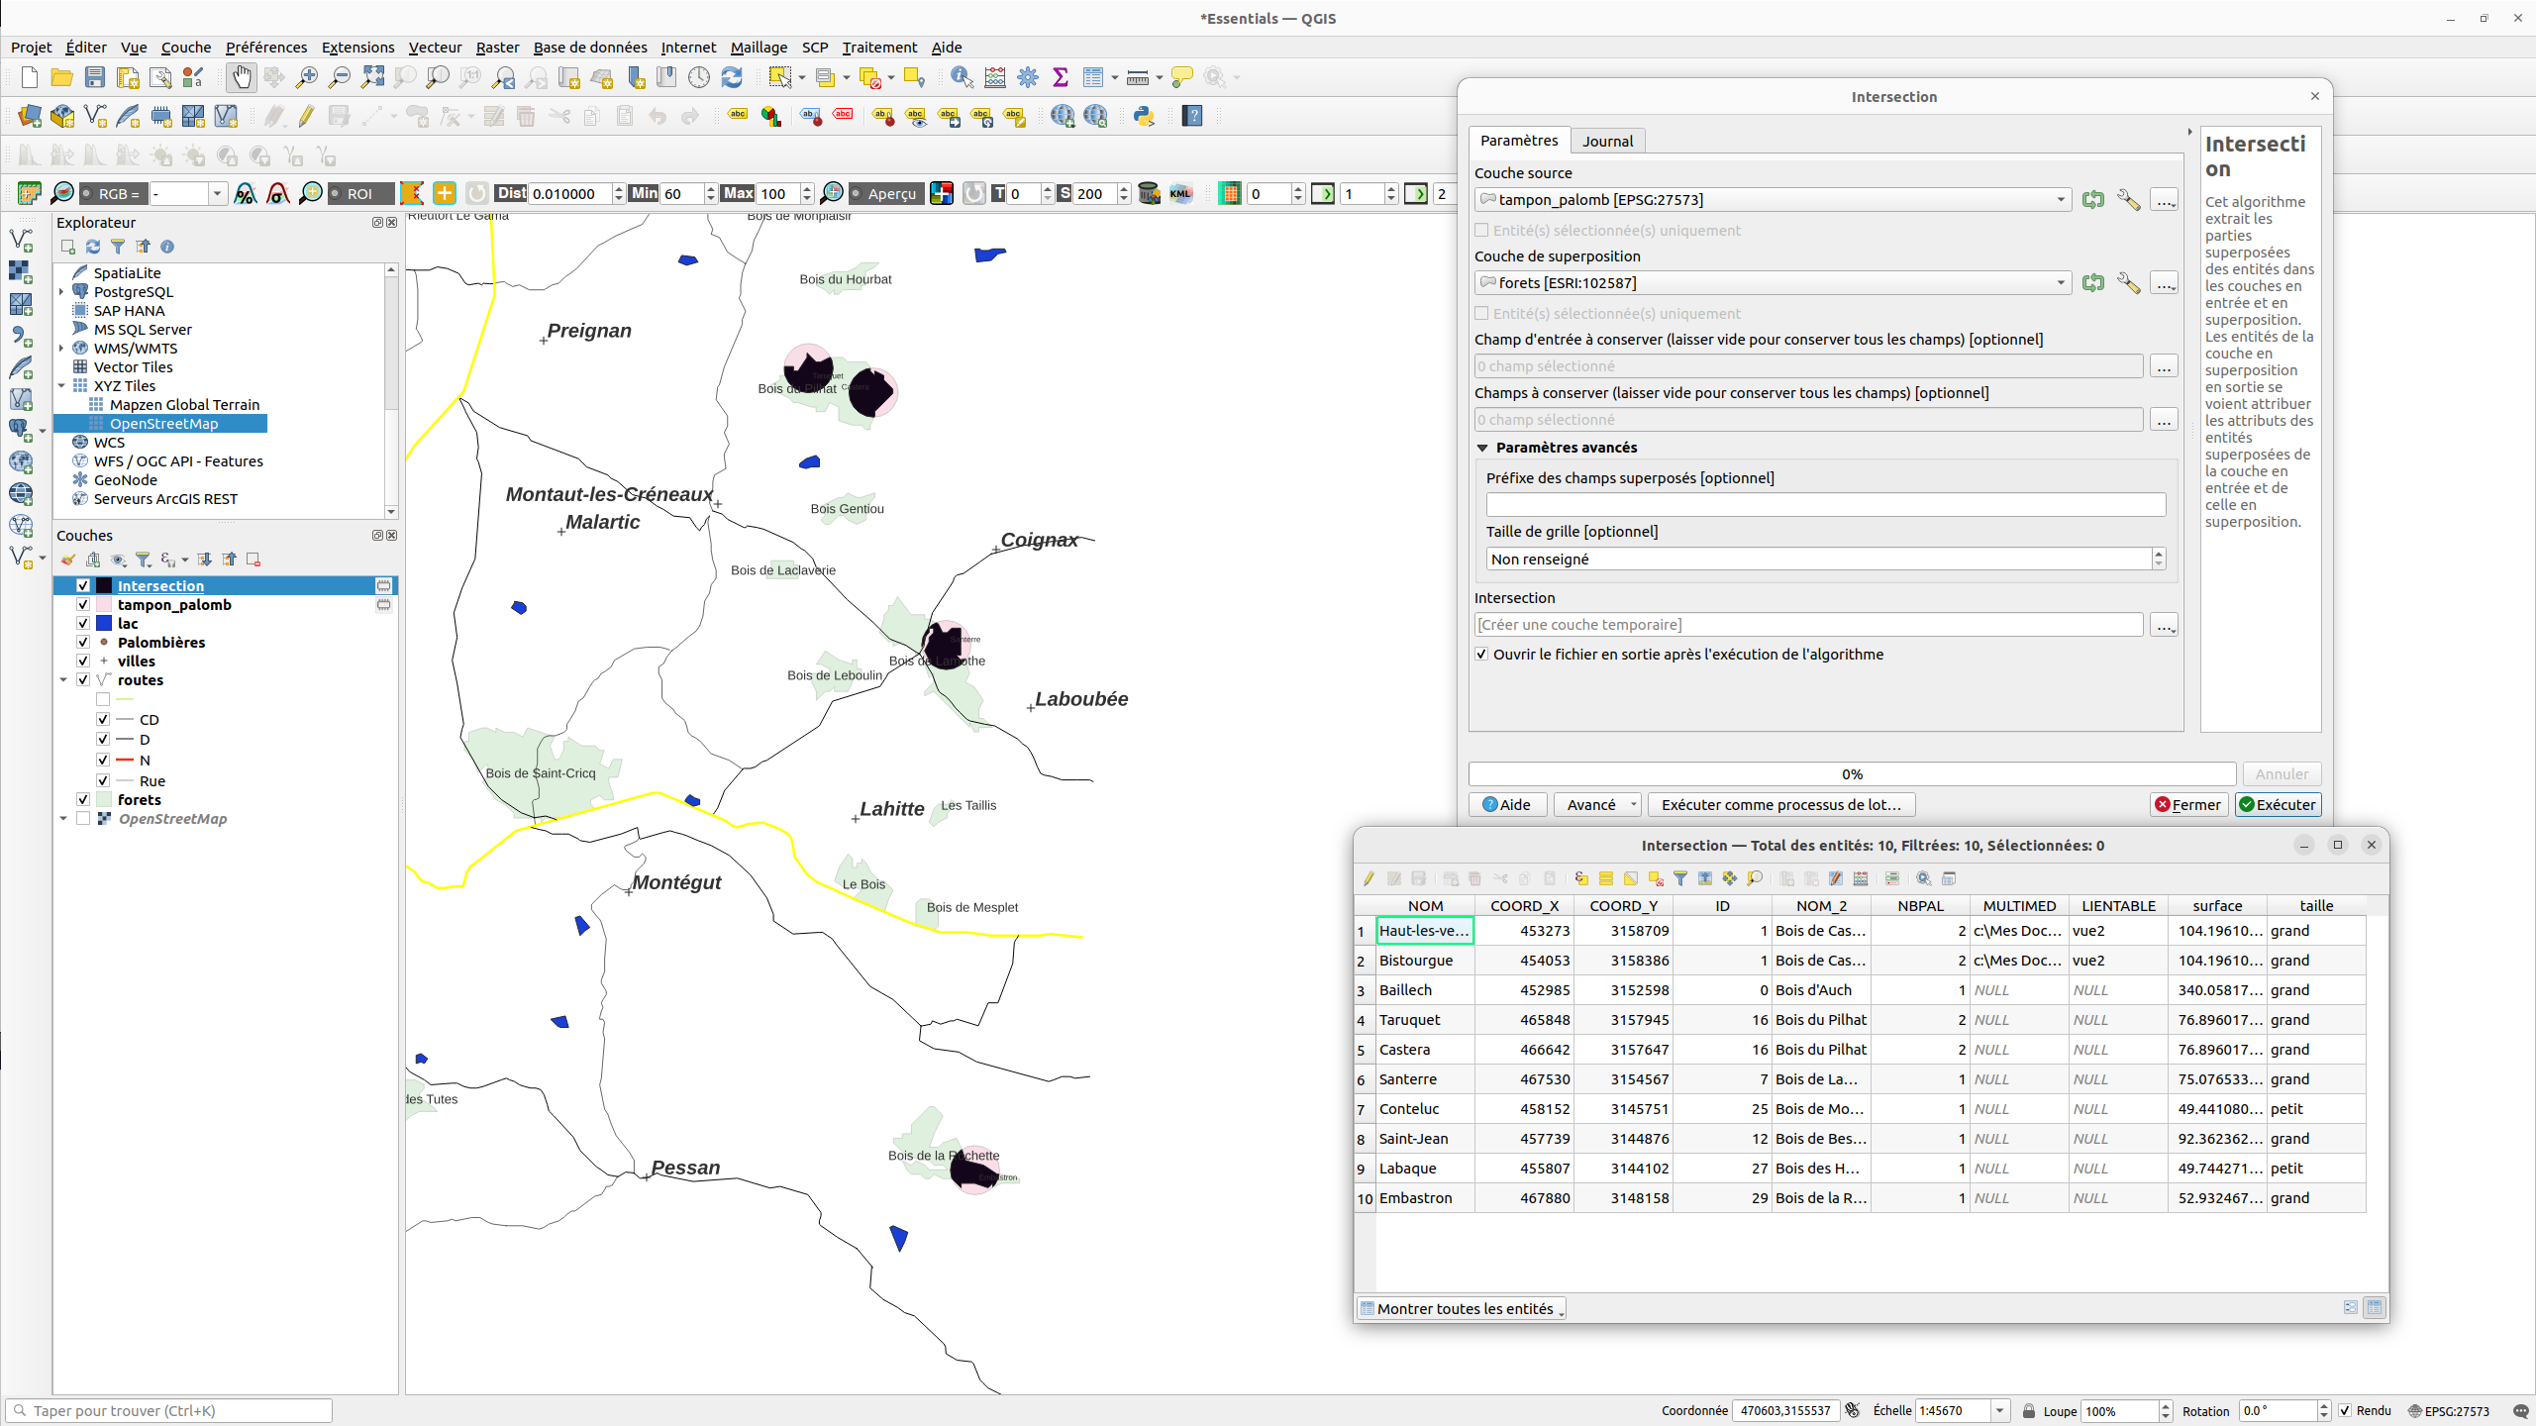Click the Fermer button
Viewport: 2536px width, 1426px height.
pyautogui.click(x=2188, y=805)
